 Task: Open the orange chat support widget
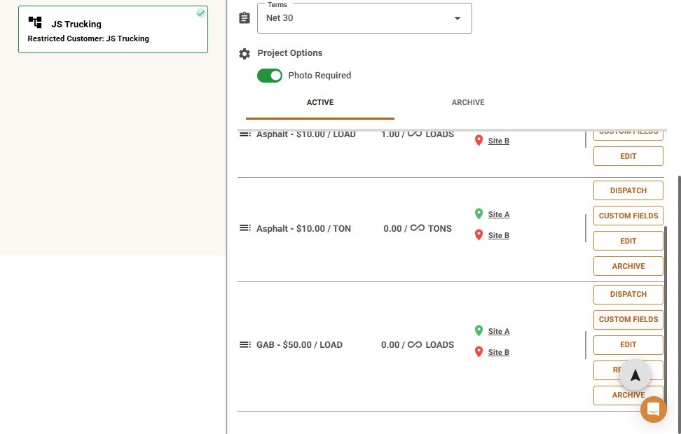pos(653,409)
